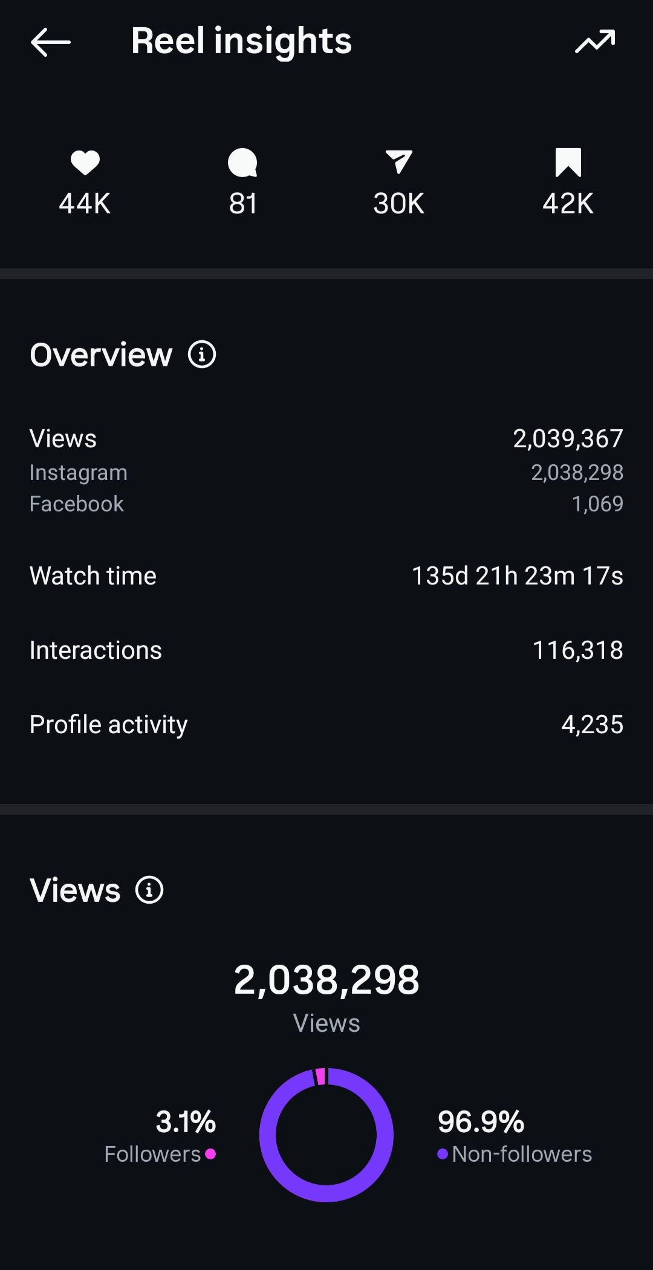Viewport: 653px width, 1270px height.
Task: Tap the paper plane shares icon
Action: [398, 162]
